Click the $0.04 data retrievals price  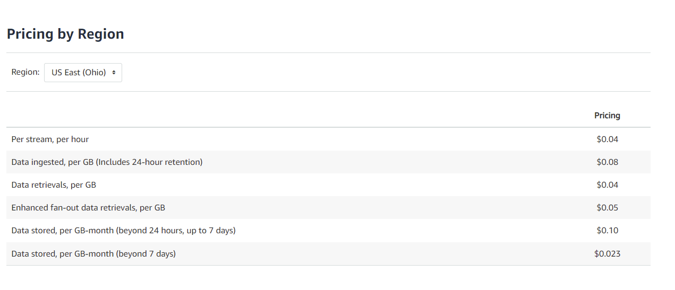607,185
